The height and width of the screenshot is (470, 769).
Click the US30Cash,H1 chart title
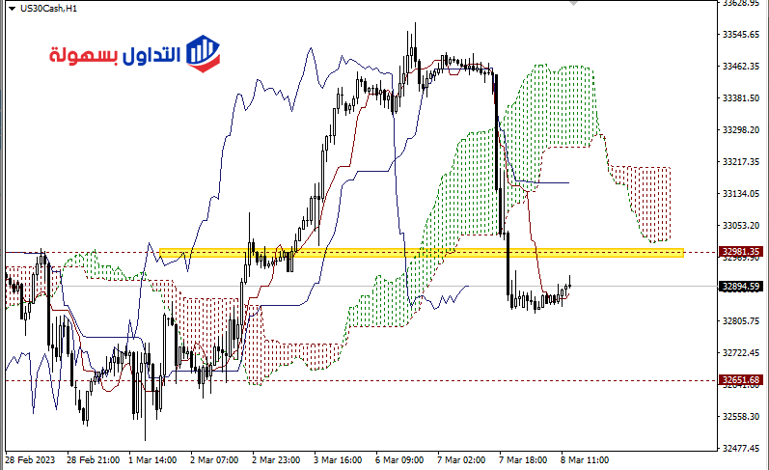tap(48, 9)
